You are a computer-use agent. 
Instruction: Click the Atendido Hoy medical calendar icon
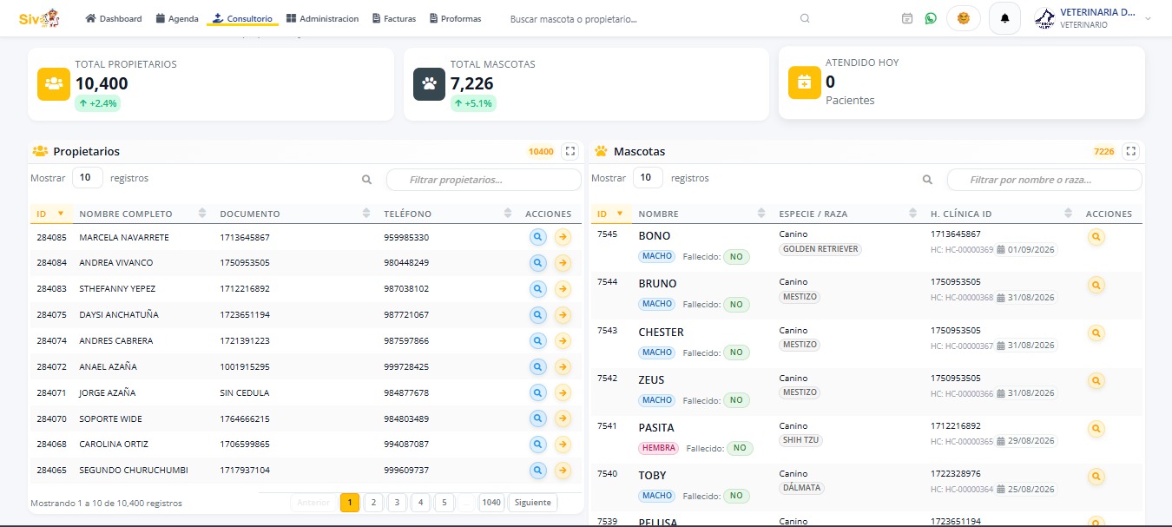(804, 82)
